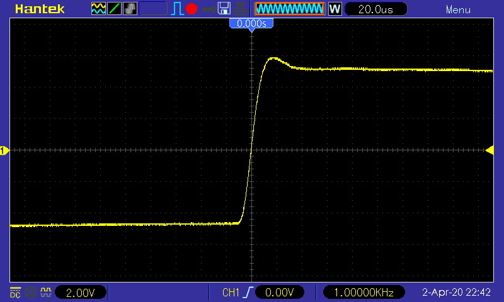Toggle the 20M bandwidth limit icon
The image size is (504, 302).
click(31, 293)
